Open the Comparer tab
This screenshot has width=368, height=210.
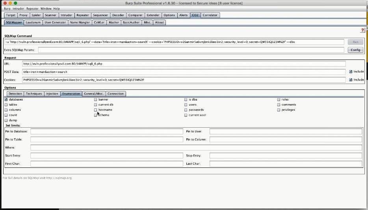point(136,15)
